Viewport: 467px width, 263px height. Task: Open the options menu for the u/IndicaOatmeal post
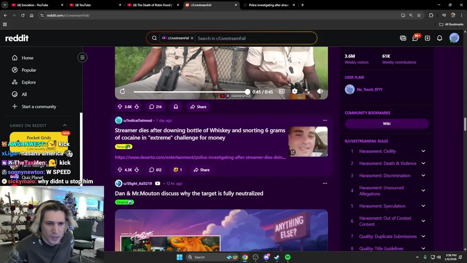click(x=325, y=120)
